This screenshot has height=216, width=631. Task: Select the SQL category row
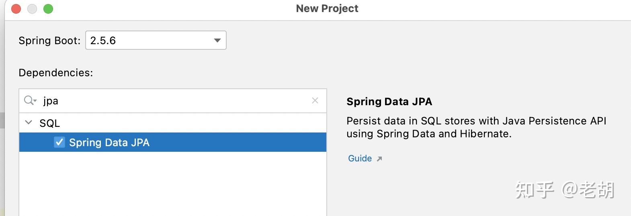coord(50,123)
